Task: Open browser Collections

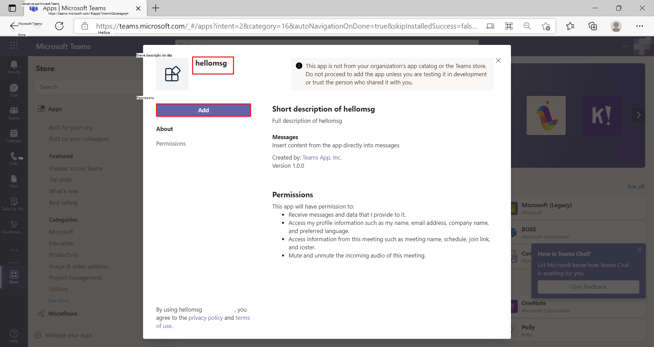Action: [593, 26]
